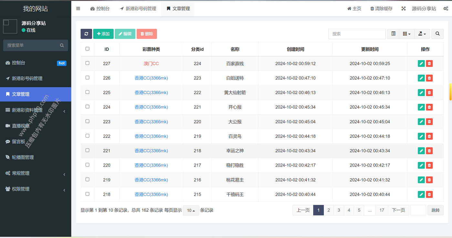This screenshot has width=452, height=238.
Task: Click the fullscreen expand icon
Action: point(403,9)
